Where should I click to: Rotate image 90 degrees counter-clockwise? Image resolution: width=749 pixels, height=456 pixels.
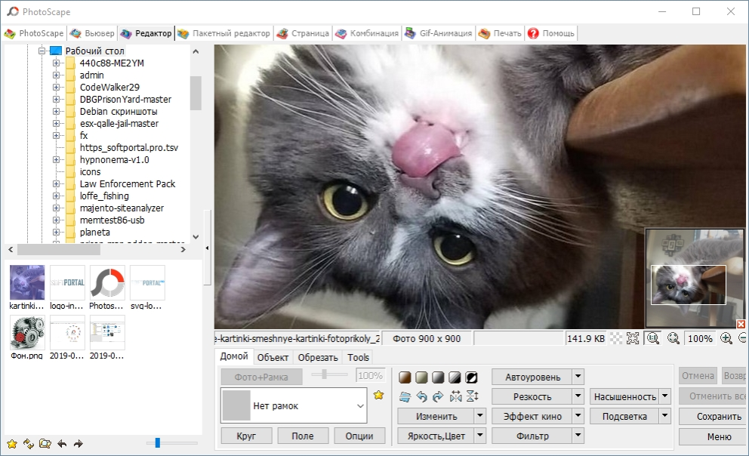[421, 396]
